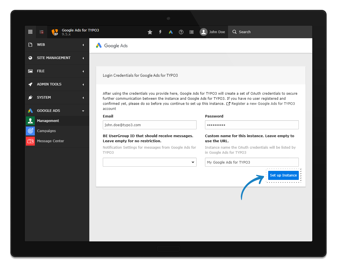The image size is (337, 267).
Task: Focus custom instance name field
Action: click(x=252, y=162)
